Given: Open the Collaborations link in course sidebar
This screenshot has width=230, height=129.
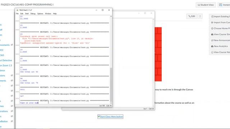Looking at the screenshot, I should click(4, 111).
